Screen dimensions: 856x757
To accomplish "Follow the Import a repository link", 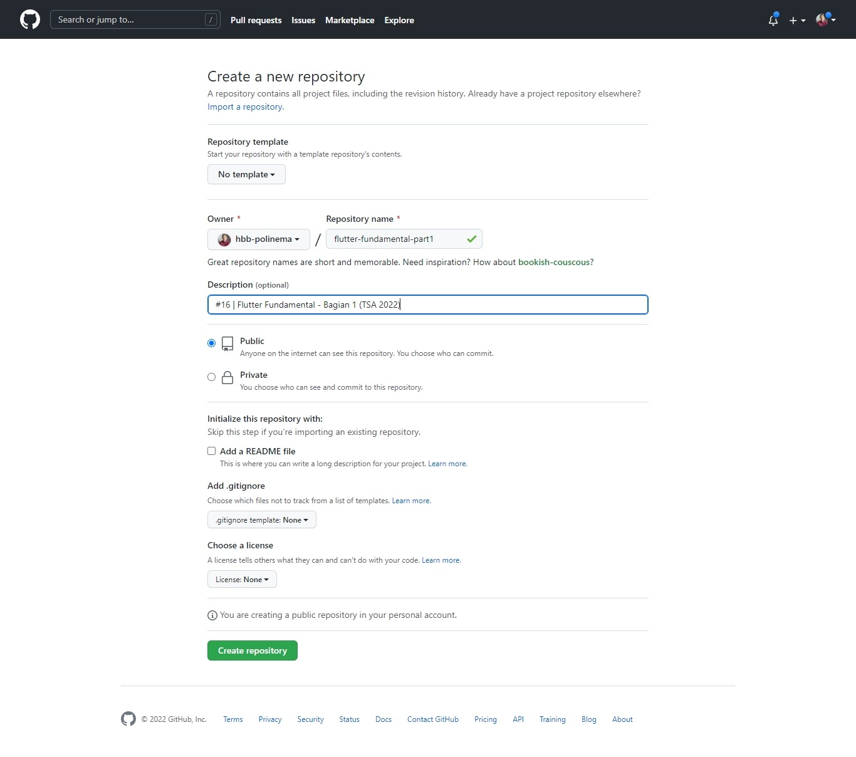I will click(246, 107).
